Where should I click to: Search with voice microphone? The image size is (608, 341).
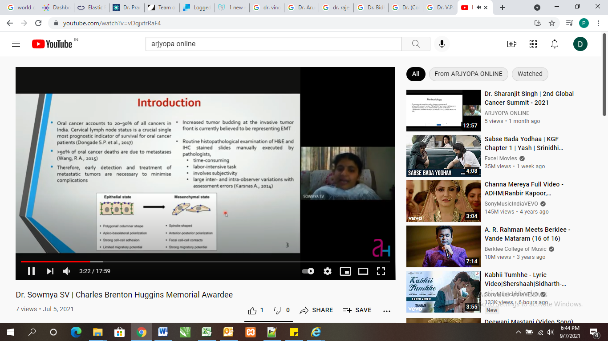click(442, 44)
